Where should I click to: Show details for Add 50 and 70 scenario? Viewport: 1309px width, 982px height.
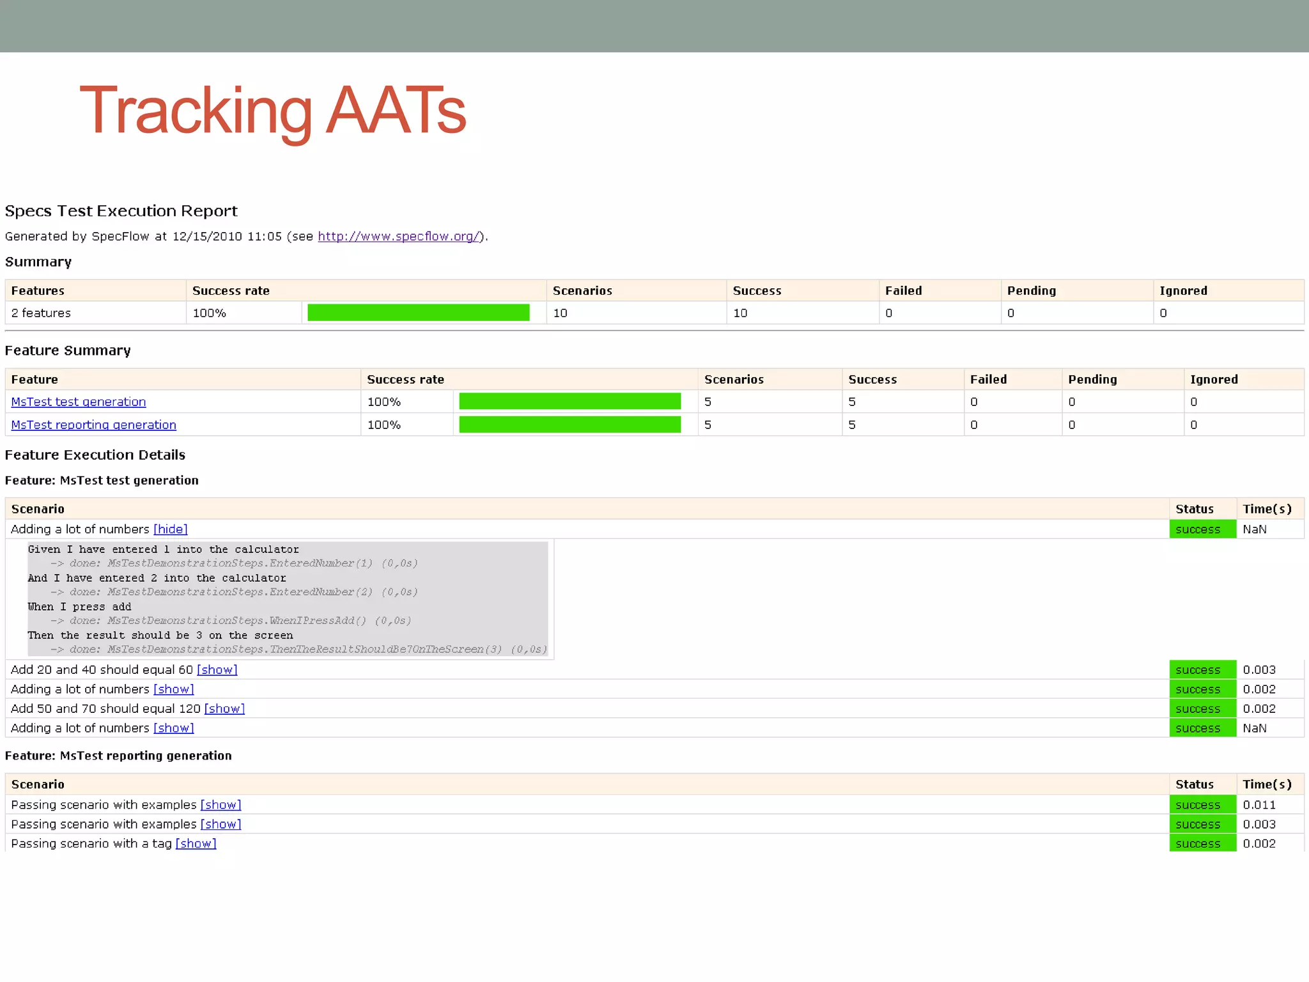[x=224, y=709]
